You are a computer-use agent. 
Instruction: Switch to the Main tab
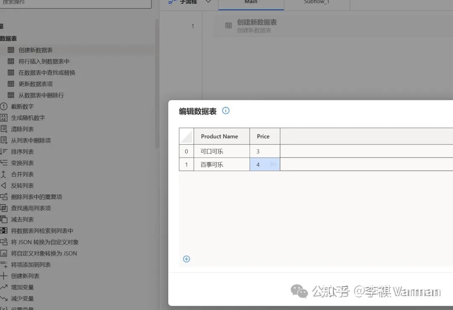251,3
